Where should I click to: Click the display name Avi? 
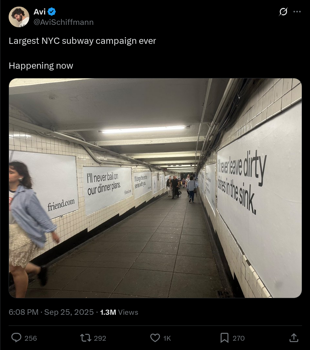[39, 12]
